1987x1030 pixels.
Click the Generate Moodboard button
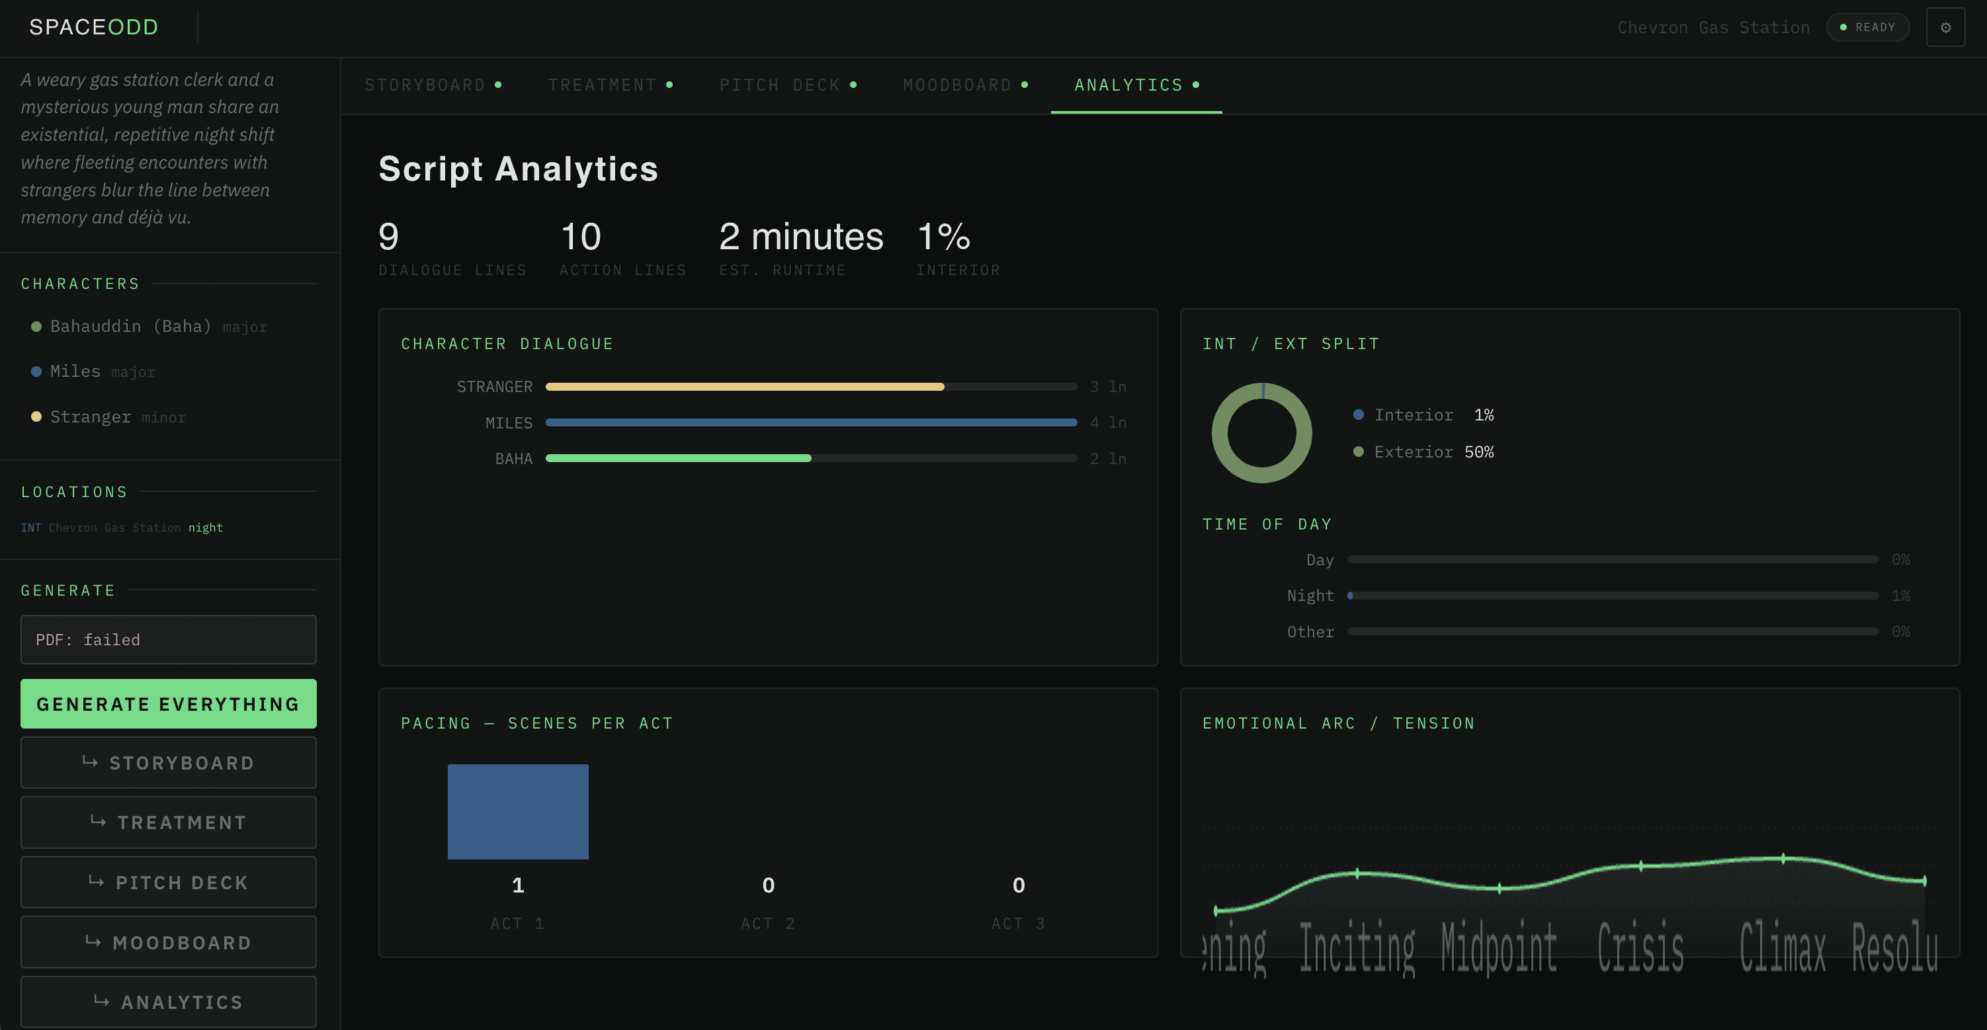[x=168, y=942]
